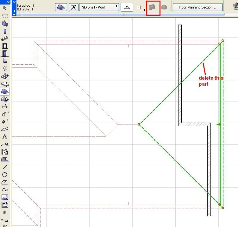Select the active Roof tool in toolbox
This screenshot has width=238, height=227.
(5, 92)
